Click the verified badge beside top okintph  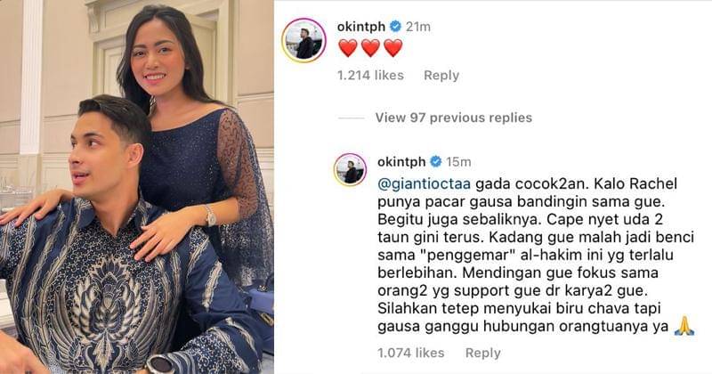[x=395, y=27]
